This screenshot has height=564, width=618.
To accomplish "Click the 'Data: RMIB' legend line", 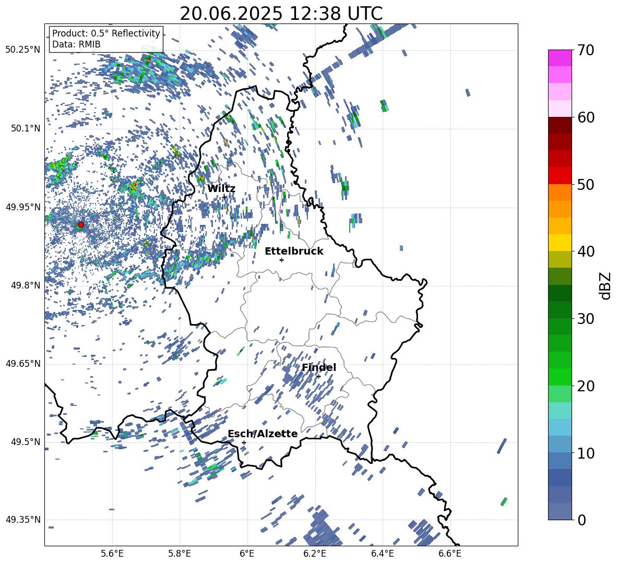I will point(76,44).
